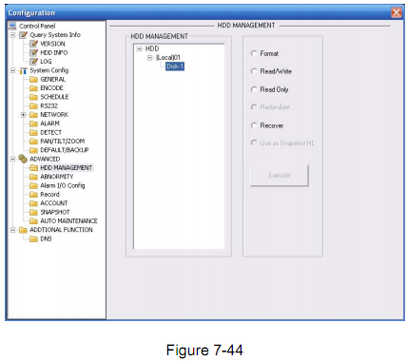Click the Execute button

click(280, 175)
